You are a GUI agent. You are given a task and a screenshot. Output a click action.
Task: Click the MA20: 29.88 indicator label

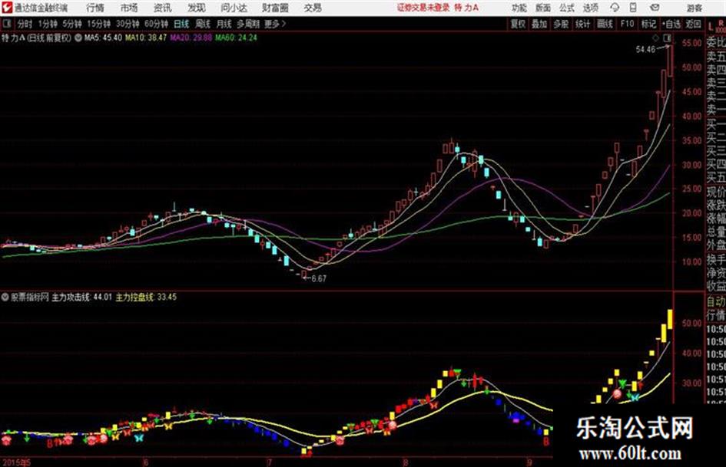[x=191, y=38]
